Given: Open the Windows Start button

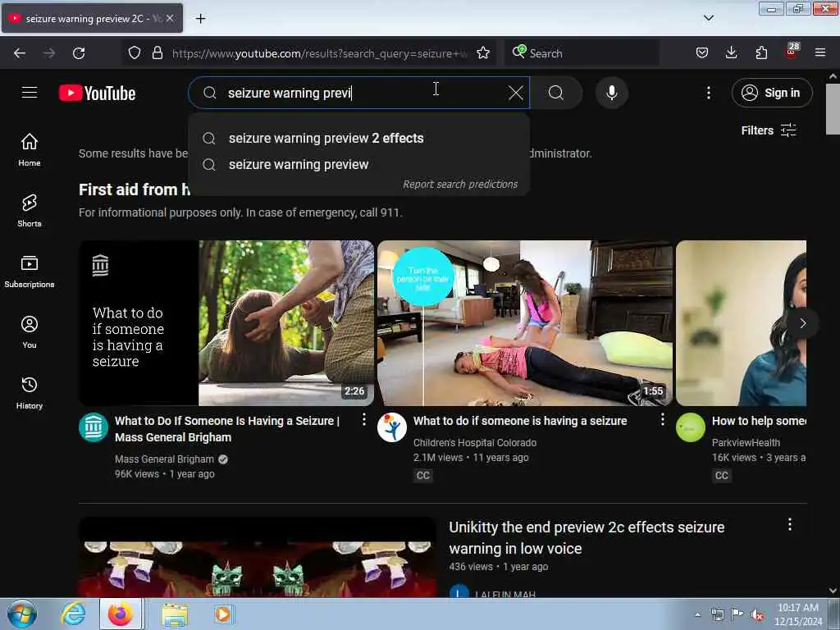Looking at the screenshot, I should pyautogui.click(x=22, y=614).
